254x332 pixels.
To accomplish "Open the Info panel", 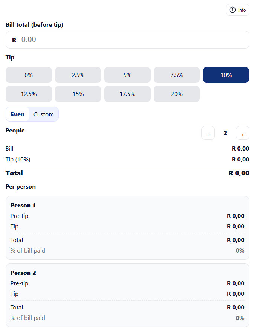I will [237, 10].
